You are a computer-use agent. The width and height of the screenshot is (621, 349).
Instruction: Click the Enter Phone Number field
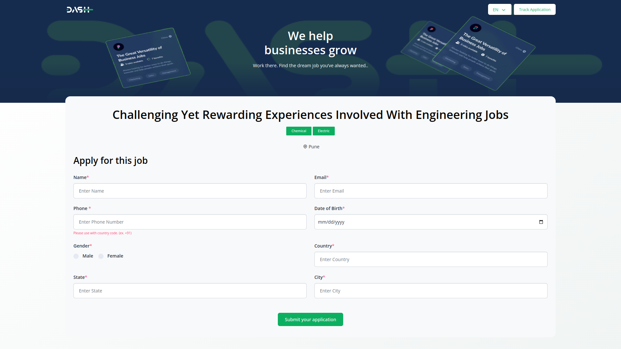pyautogui.click(x=190, y=222)
